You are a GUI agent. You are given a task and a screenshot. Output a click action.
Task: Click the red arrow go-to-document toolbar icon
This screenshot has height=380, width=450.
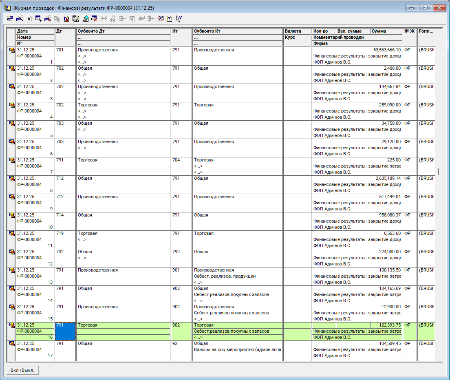pos(160,18)
